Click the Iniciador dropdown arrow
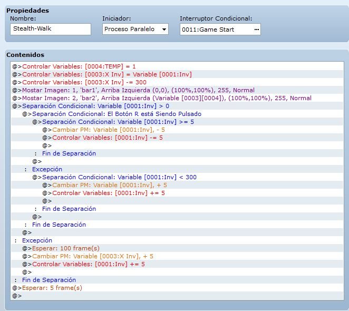Screen dimensions: 349x311 (x=164, y=30)
